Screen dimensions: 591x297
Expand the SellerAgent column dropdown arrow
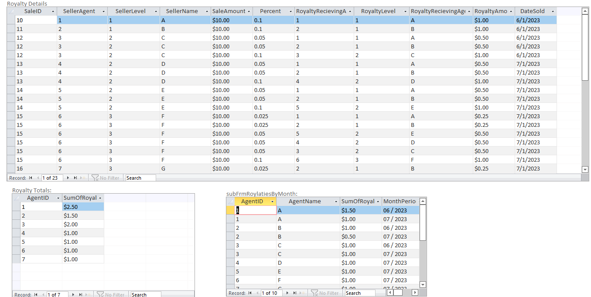103,11
